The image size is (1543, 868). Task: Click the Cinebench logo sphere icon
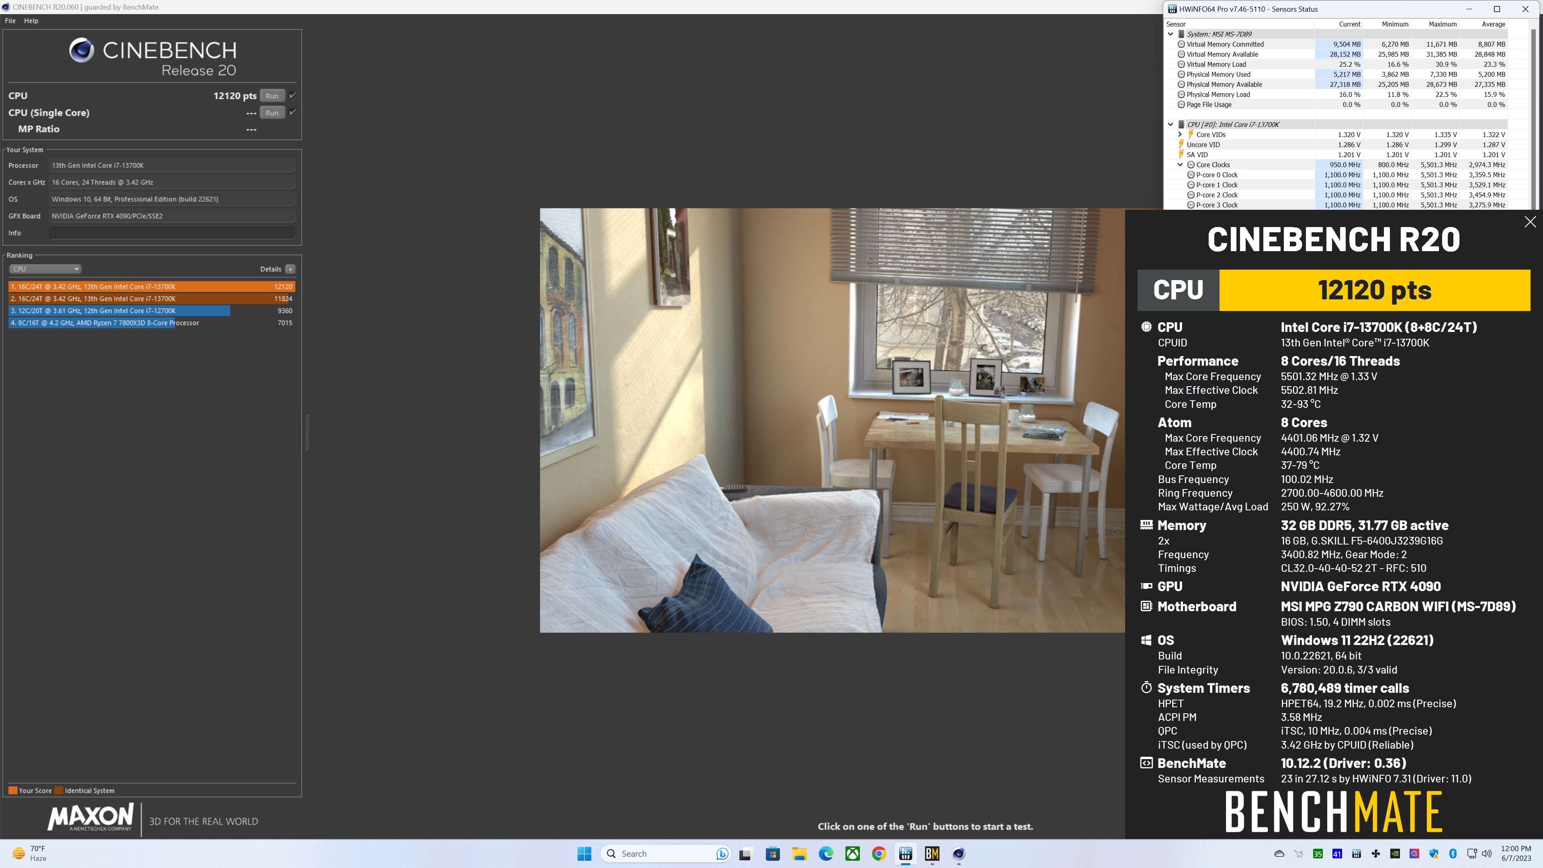(82, 50)
